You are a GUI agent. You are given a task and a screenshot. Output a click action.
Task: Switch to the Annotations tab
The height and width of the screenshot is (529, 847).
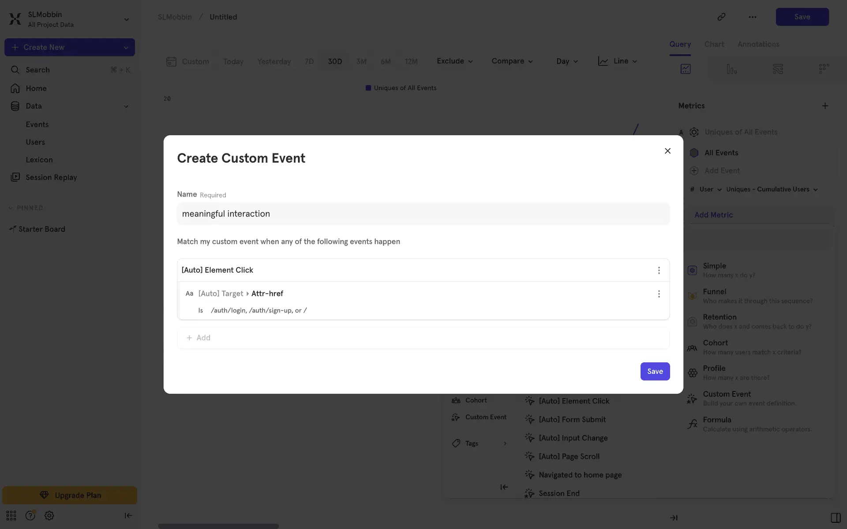[x=758, y=44]
